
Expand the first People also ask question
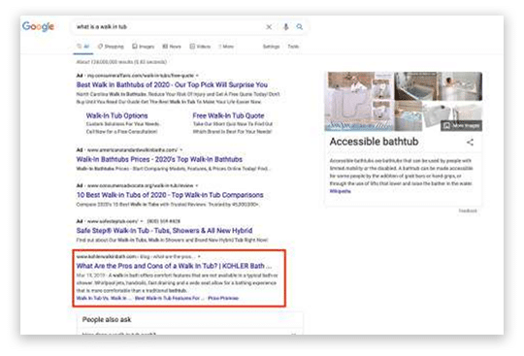[189, 333]
